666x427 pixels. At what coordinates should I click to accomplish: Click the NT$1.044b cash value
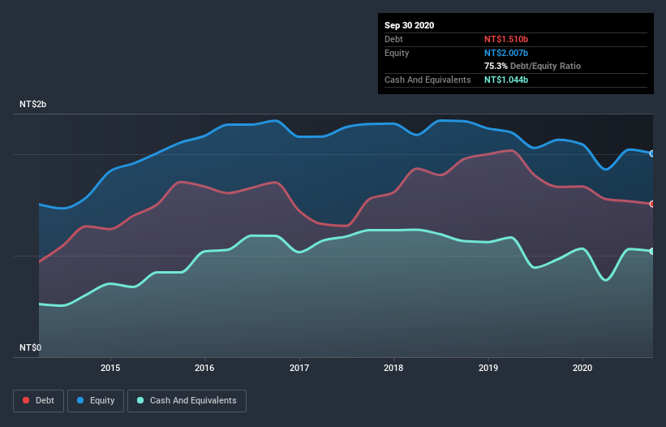point(506,80)
